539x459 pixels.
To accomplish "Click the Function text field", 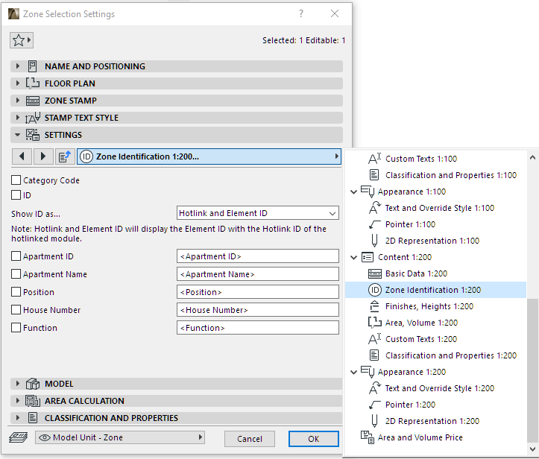I will 258,328.
